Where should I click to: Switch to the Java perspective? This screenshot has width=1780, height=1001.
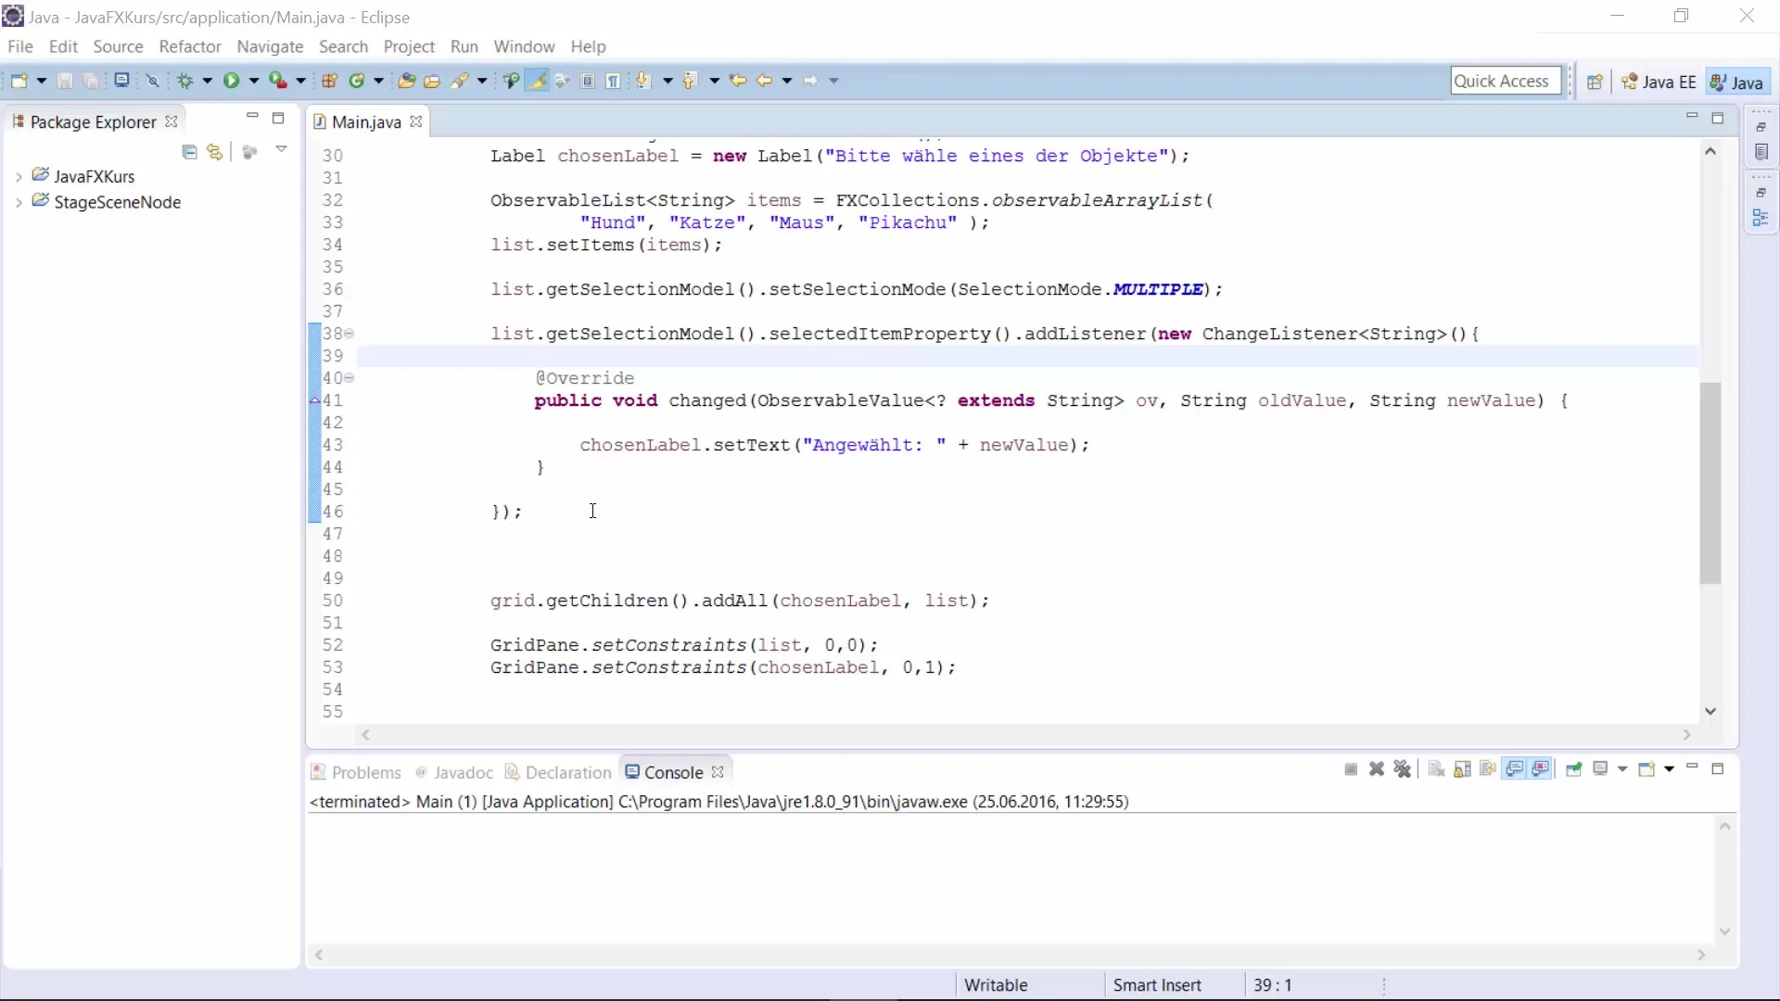[x=1736, y=82]
